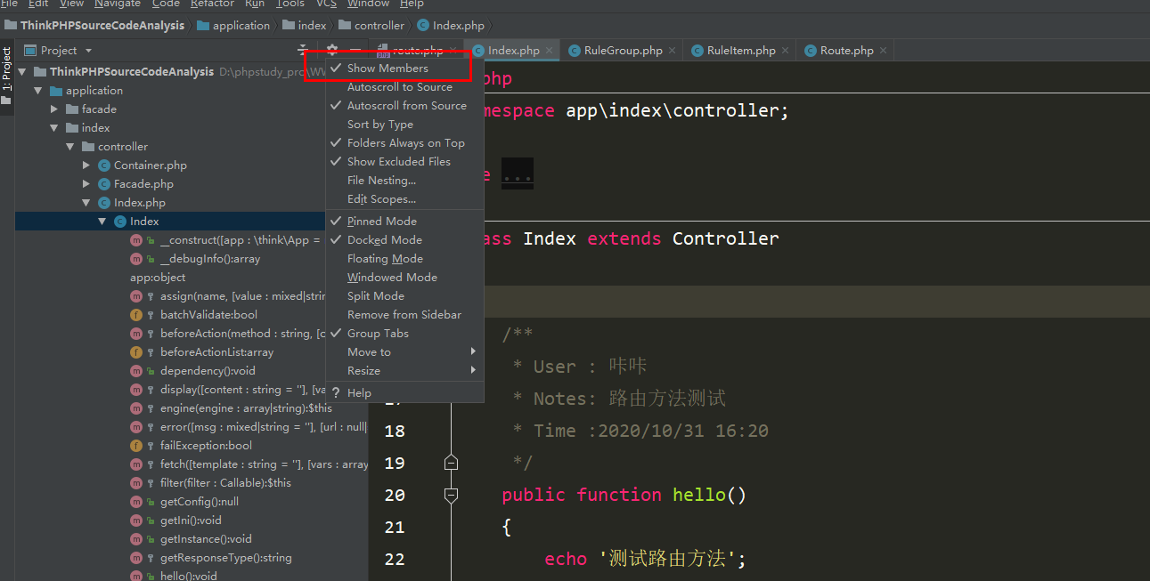Image resolution: width=1150 pixels, height=581 pixels.
Task: Enable Autoscroll to Source
Action: (399, 87)
